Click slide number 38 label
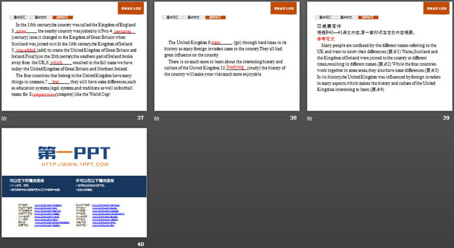Image resolution: width=454 pixels, height=248 pixels. [293, 118]
